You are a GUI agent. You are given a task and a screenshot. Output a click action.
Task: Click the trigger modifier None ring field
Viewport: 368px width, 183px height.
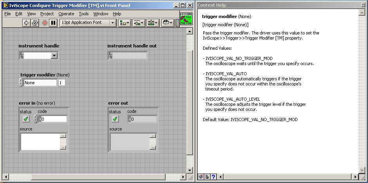[x=40, y=83]
